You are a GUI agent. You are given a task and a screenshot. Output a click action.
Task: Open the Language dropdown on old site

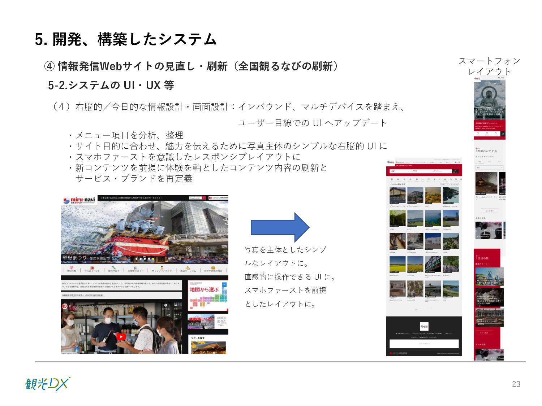(x=198, y=198)
